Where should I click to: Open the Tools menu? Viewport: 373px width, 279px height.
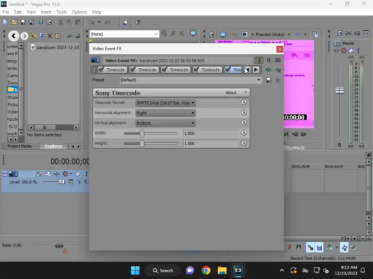click(x=61, y=12)
